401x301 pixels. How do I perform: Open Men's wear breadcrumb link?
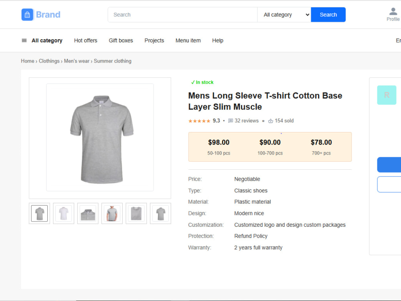[77, 61]
